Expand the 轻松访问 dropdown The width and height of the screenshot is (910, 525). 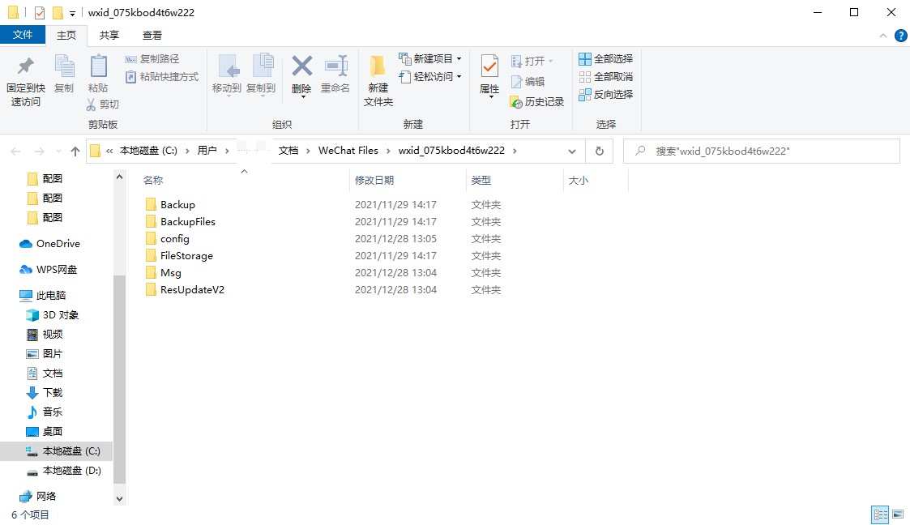tap(459, 77)
